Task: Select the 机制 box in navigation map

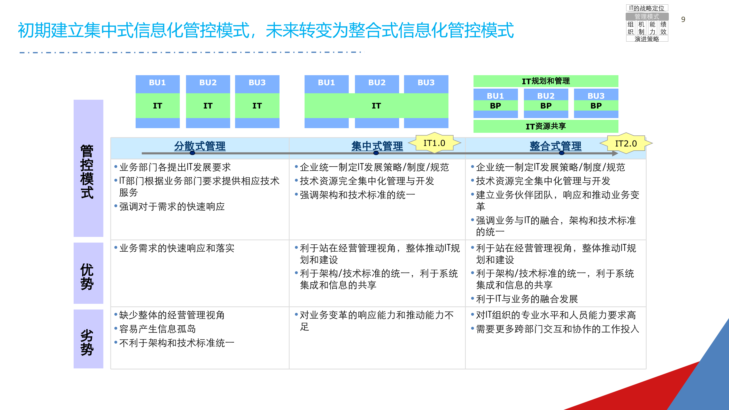Action: [642, 28]
